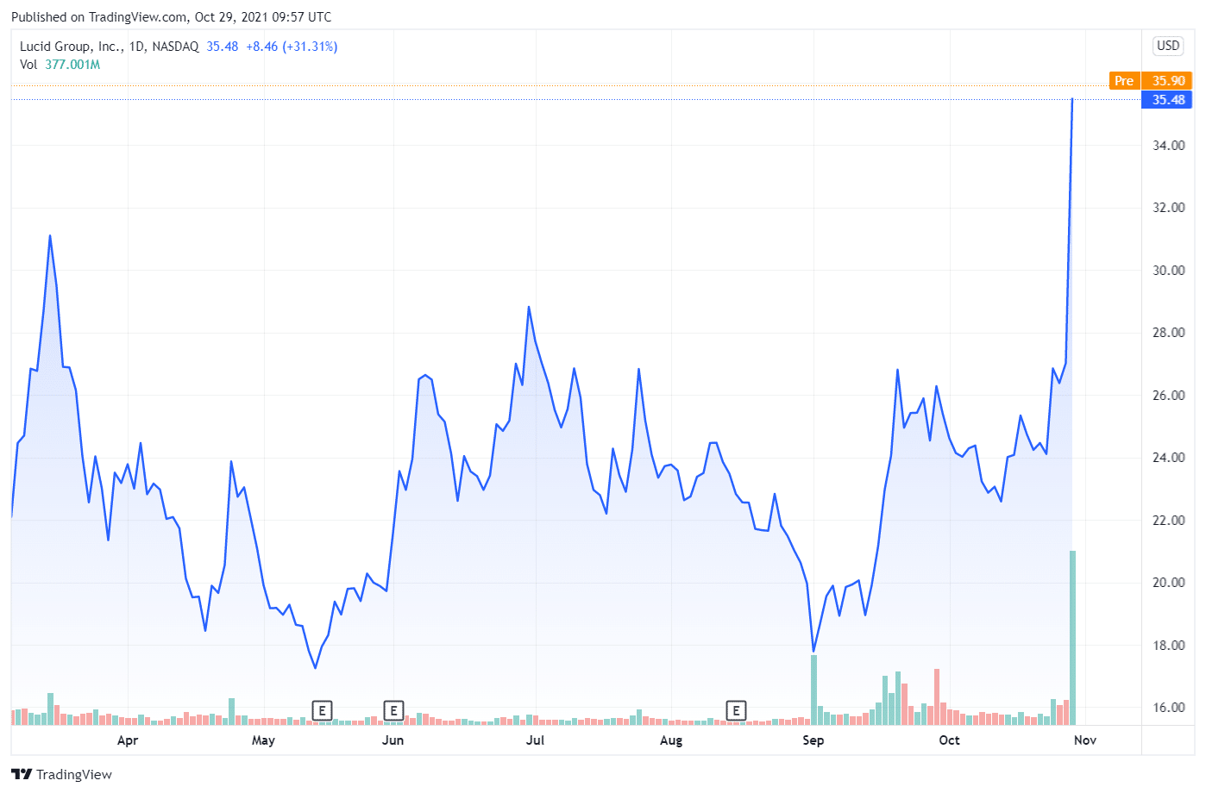Click the tall red volume bar before Oct
1206x793 pixels.
click(937, 696)
